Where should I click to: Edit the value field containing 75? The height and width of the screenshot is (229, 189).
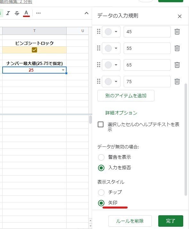coord(147,82)
